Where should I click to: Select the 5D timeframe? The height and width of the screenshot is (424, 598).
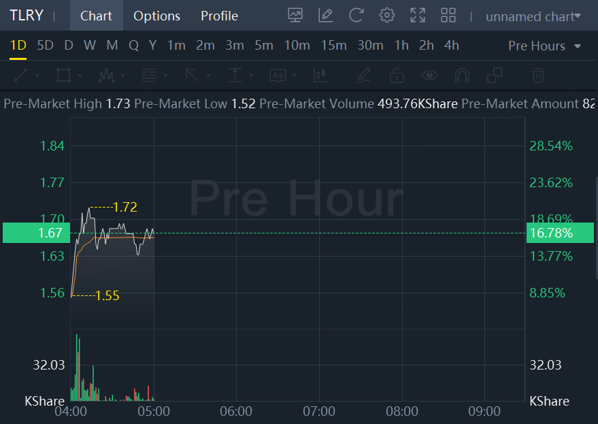coord(45,46)
